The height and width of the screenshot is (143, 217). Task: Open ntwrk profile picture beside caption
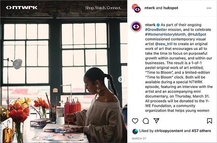click(136, 27)
